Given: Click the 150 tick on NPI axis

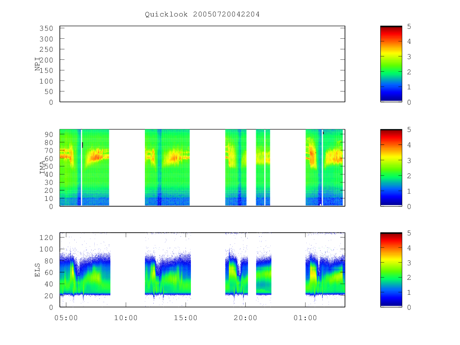Looking at the screenshot, I should (46, 71).
